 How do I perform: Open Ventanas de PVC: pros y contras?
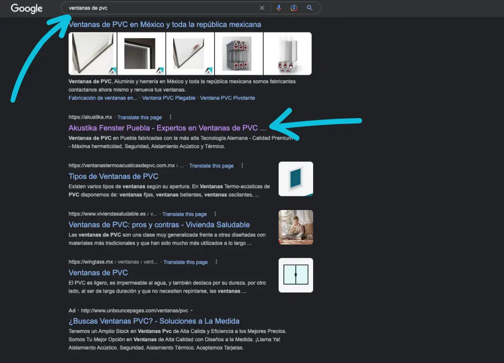point(159,225)
